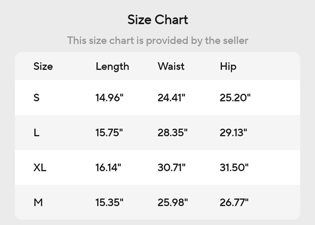This screenshot has width=315, height=225.
Task: Select the provided-by-seller subtitle text
Action: (158, 40)
